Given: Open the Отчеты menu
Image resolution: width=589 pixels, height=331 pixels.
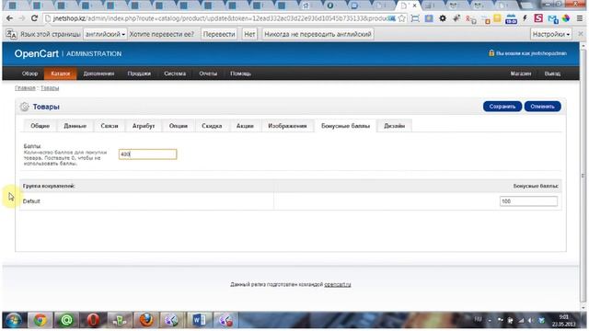Looking at the screenshot, I should click(208, 74).
